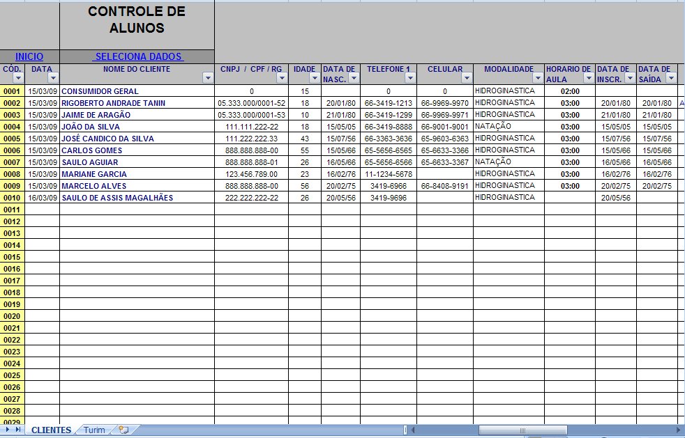Image resolution: width=685 pixels, height=438 pixels.
Task: Select phone cell 11-1234-5678
Action: (389, 173)
